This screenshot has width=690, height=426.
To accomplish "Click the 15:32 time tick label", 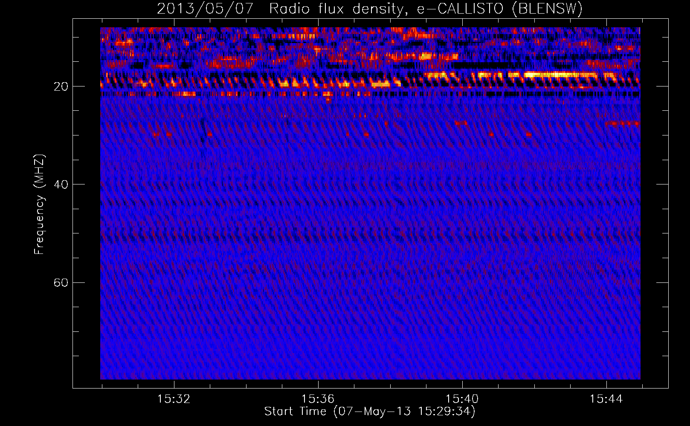I will coord(174,399).
